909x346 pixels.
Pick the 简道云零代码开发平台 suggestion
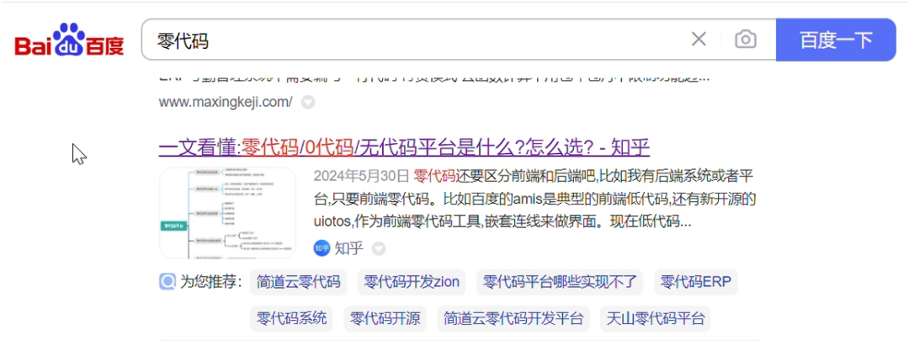[x=513, y=319]
